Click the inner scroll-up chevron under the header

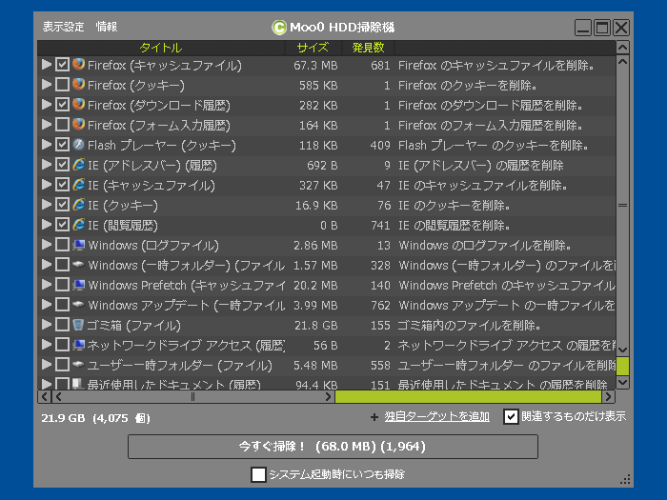pos(622,61)
